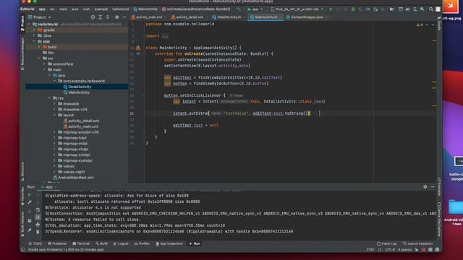
Task: Hide the Run panel with minus icon
Action: point(433,186)
